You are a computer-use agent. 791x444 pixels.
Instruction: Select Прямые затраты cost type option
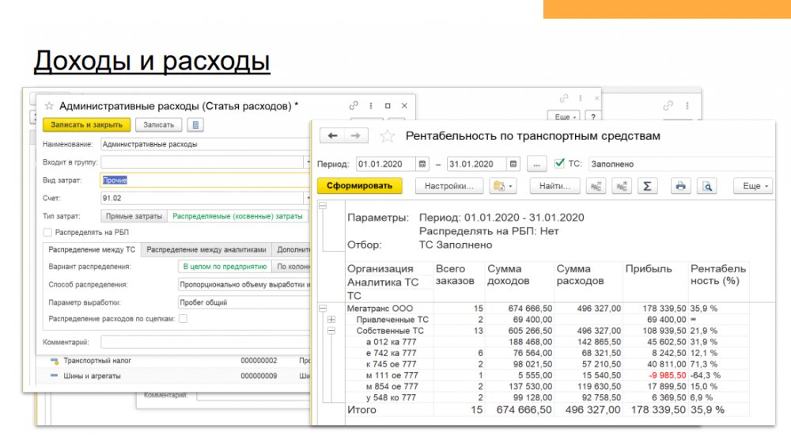pos(134,215)
